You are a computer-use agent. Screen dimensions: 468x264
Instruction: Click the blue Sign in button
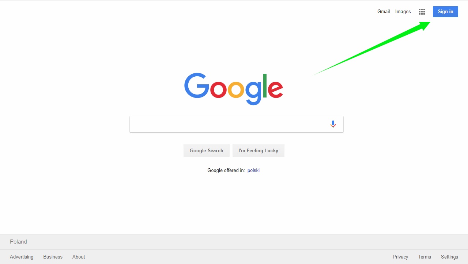coord(445,12)
